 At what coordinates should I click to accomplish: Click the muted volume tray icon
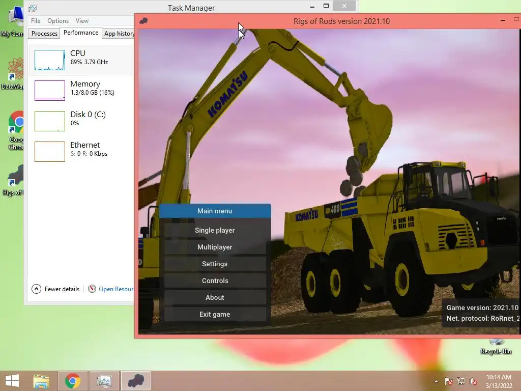coord(473,381)
